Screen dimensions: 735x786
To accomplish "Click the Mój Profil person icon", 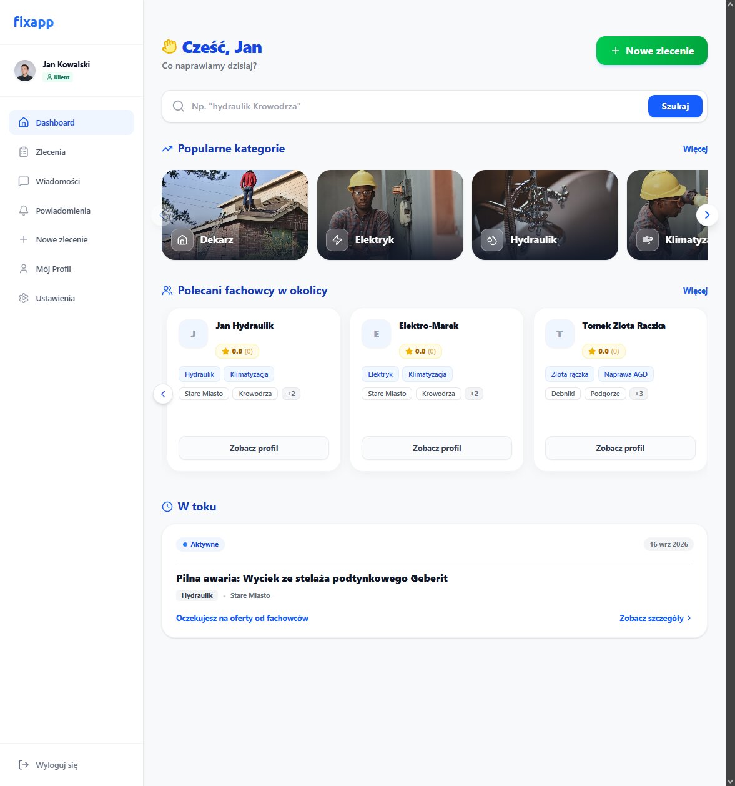I will click(x=24, y=269).
